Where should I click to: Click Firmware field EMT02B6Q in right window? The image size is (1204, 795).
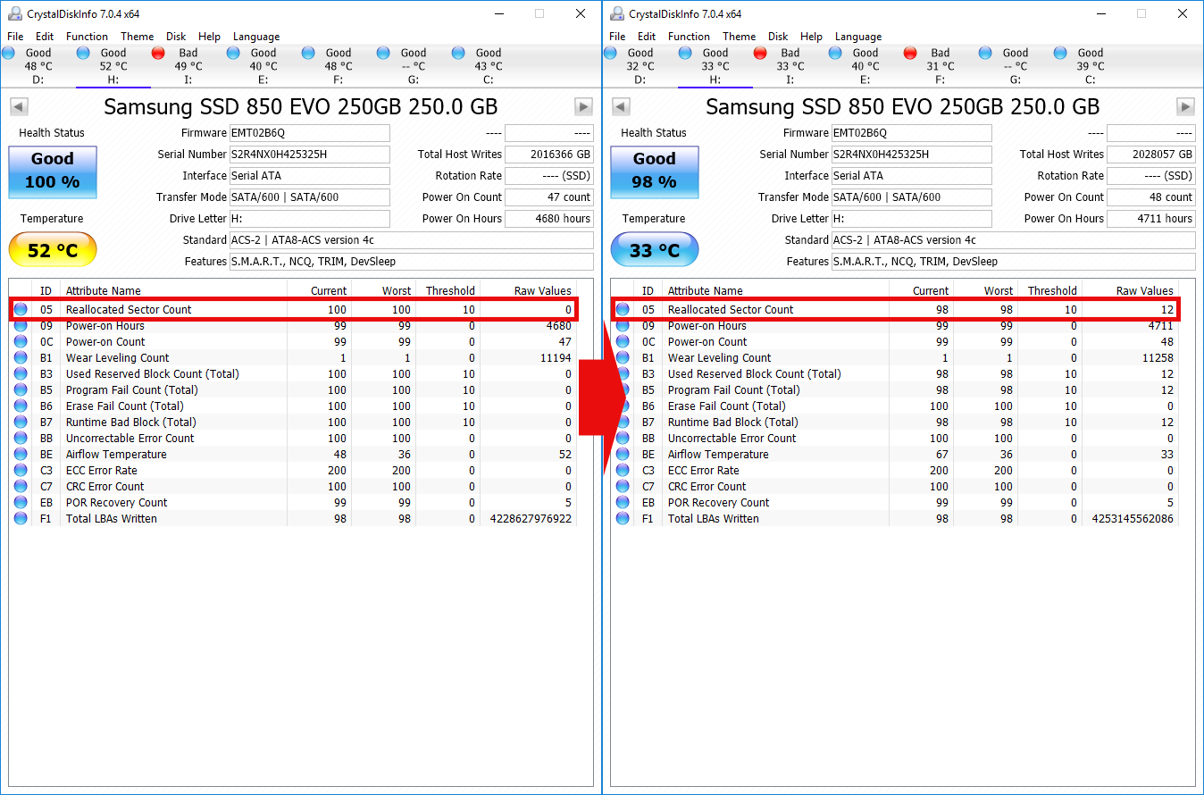912,133
